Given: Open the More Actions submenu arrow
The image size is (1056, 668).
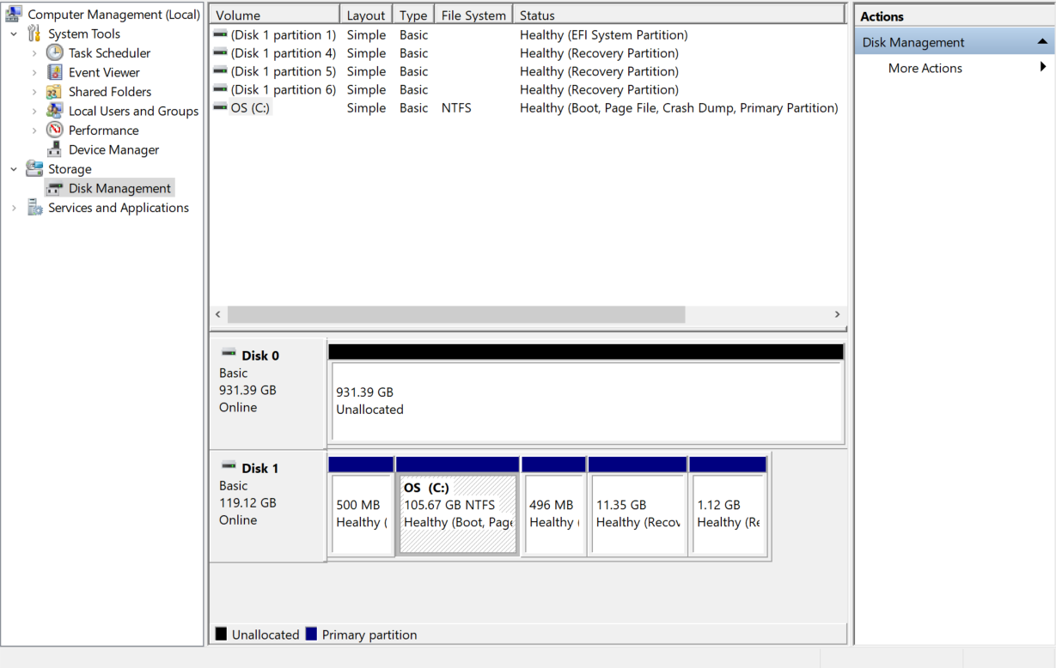Looking at the screenshot, I should pyautogui.click(x=1043, y=67).
